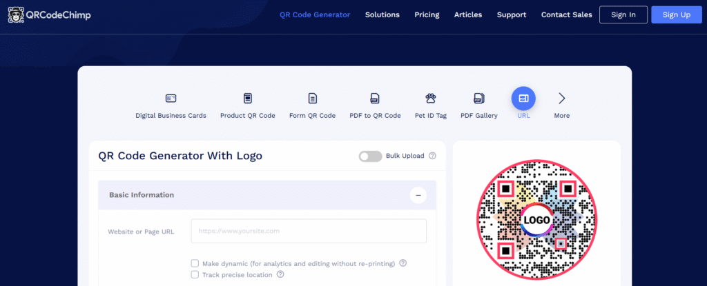Click the 'Digital Business Cards' label text
Image resolution: width=707 pixels, height=286 pixels.
pos(171,116)
